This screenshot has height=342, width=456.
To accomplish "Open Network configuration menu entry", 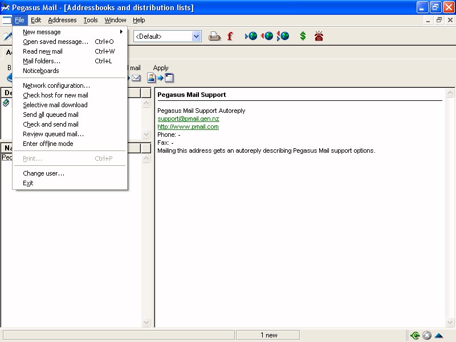I will 71,85.
